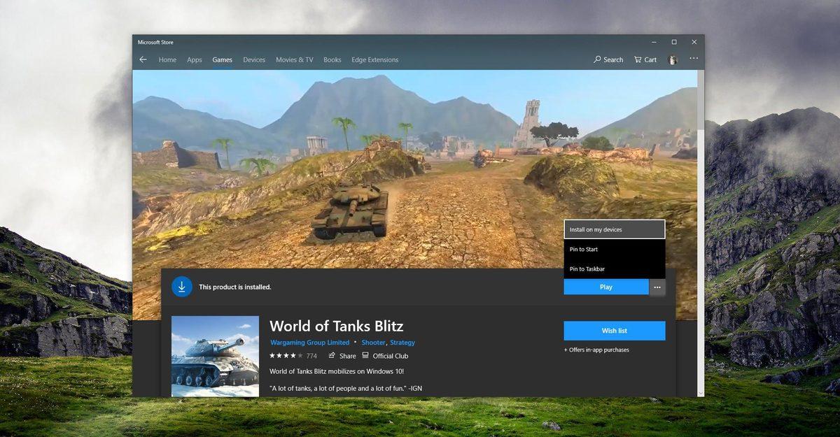This screenshot has height=437, width=840.
Task: Add the game to Wish list
Action: 614,330
